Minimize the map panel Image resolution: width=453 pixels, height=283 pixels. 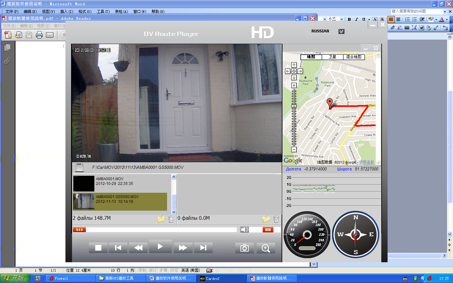[x=366, y=48]
